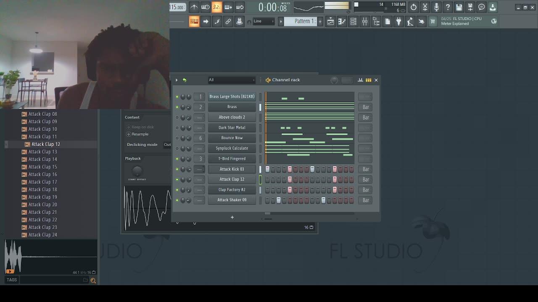
Task: Select the Brass Large Shots channel button
Action: 232,96
